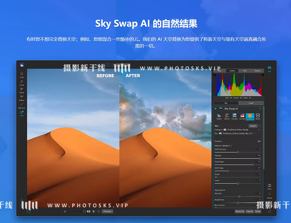This screenshot has width=291, height=223.
Task: Toggle the left panel icon at bottom-left
Action: 28,211
